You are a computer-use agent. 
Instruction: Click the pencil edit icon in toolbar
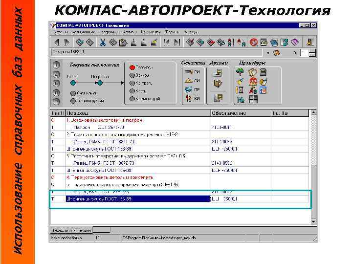click(154, 42)
